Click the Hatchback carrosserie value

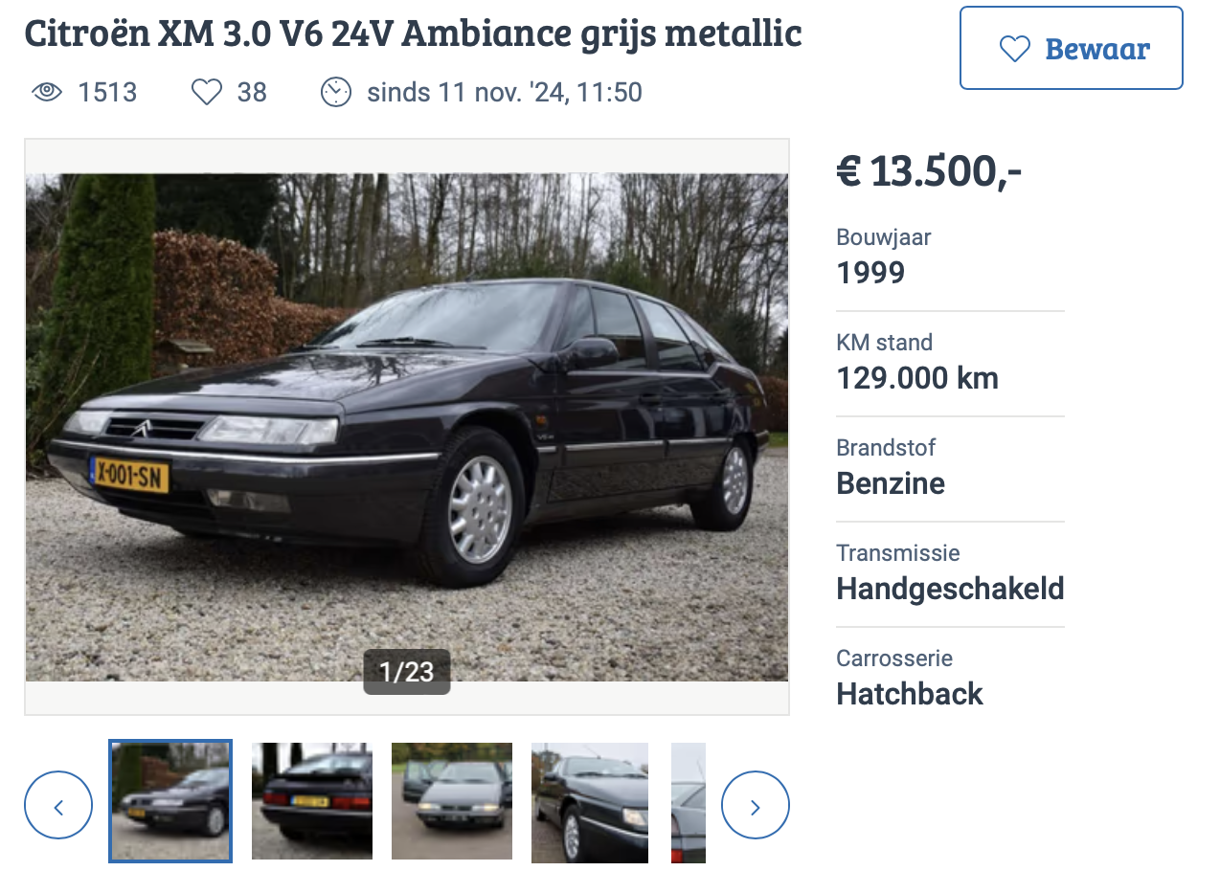910,694
